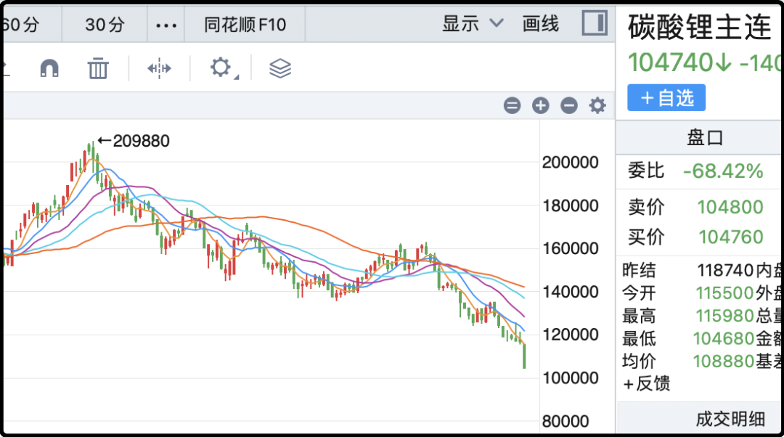Click the 120000 price axis label
Screen dimensions: 784x437
(571, 335)
